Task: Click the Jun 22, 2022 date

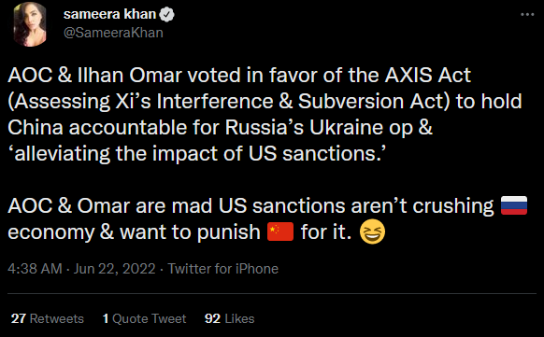Action: pyautogui.click(x=114, y=269)
